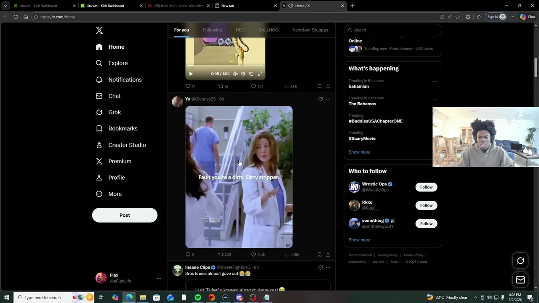Open Creator Studio in the sidebar
Screen dimensions: 539x303
point(121,145)
